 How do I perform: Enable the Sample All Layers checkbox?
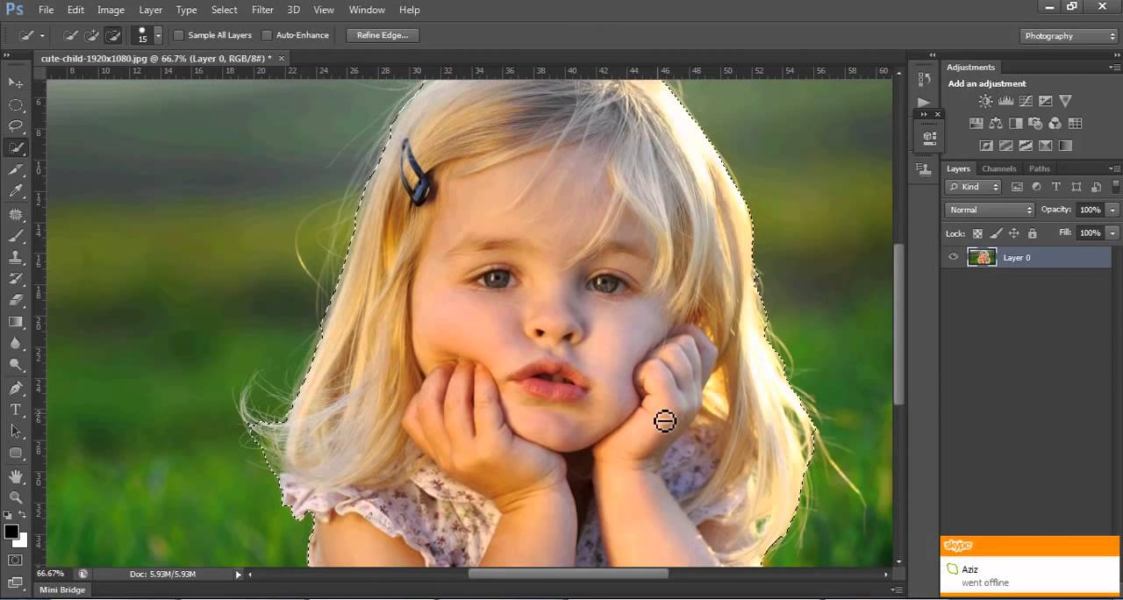(x=179, y=35)
